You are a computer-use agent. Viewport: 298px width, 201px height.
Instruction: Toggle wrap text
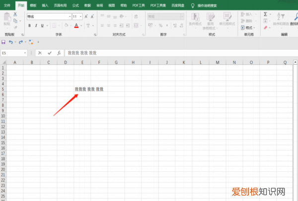point(136,16)
